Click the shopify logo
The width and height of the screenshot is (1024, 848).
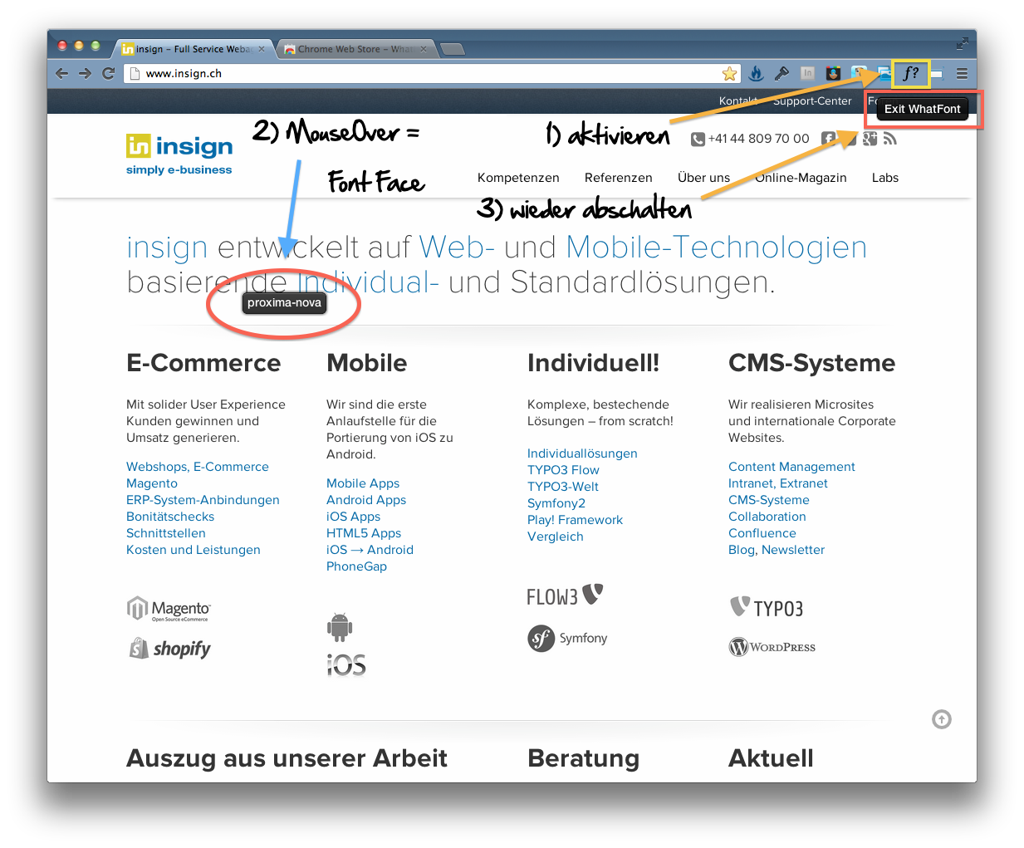(170, 648)
